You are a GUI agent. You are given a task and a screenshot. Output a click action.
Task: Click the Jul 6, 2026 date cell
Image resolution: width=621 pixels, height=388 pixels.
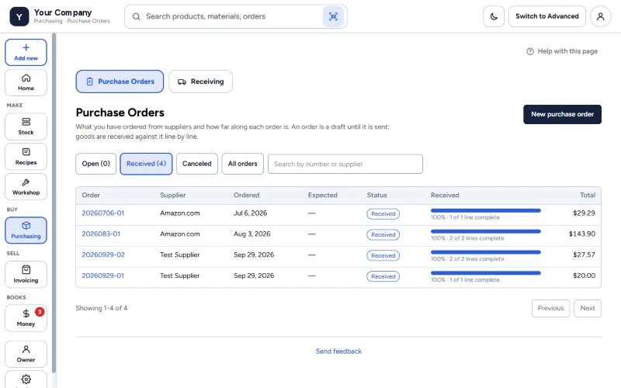tap(250, 213)
